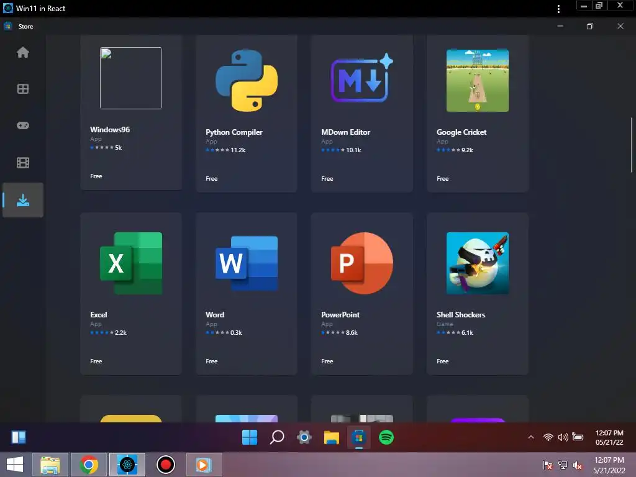Click the Win11 taskbar clock 05/21/22
636x477 pixels.
click(609, 438)
